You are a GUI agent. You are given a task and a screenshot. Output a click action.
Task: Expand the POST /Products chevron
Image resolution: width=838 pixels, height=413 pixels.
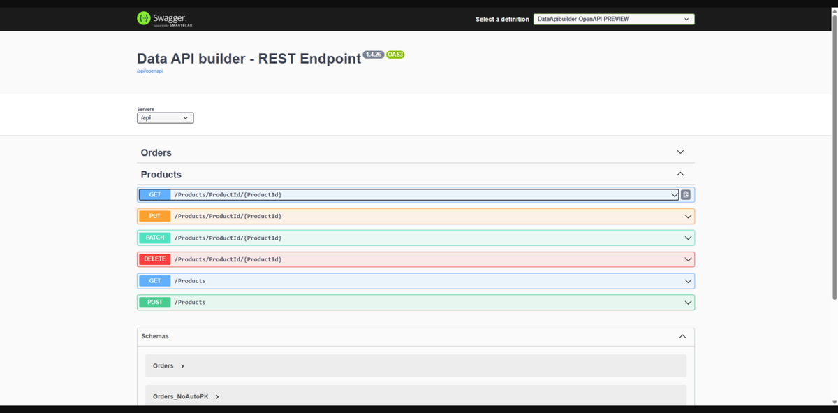coord(689,303)
